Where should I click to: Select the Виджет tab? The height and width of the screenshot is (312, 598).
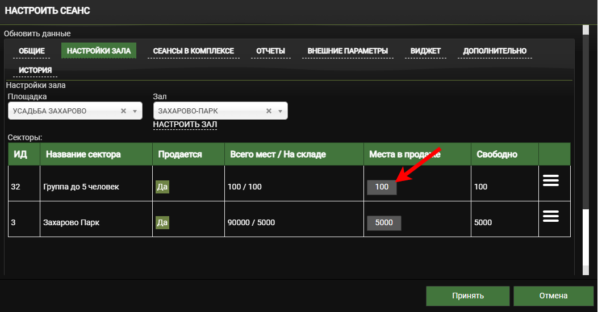[x=425, y=51]
